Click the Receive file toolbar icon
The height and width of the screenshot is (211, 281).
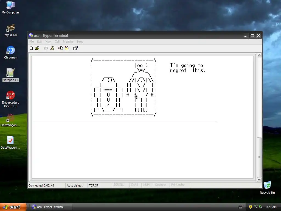click(x=67, y=48)
